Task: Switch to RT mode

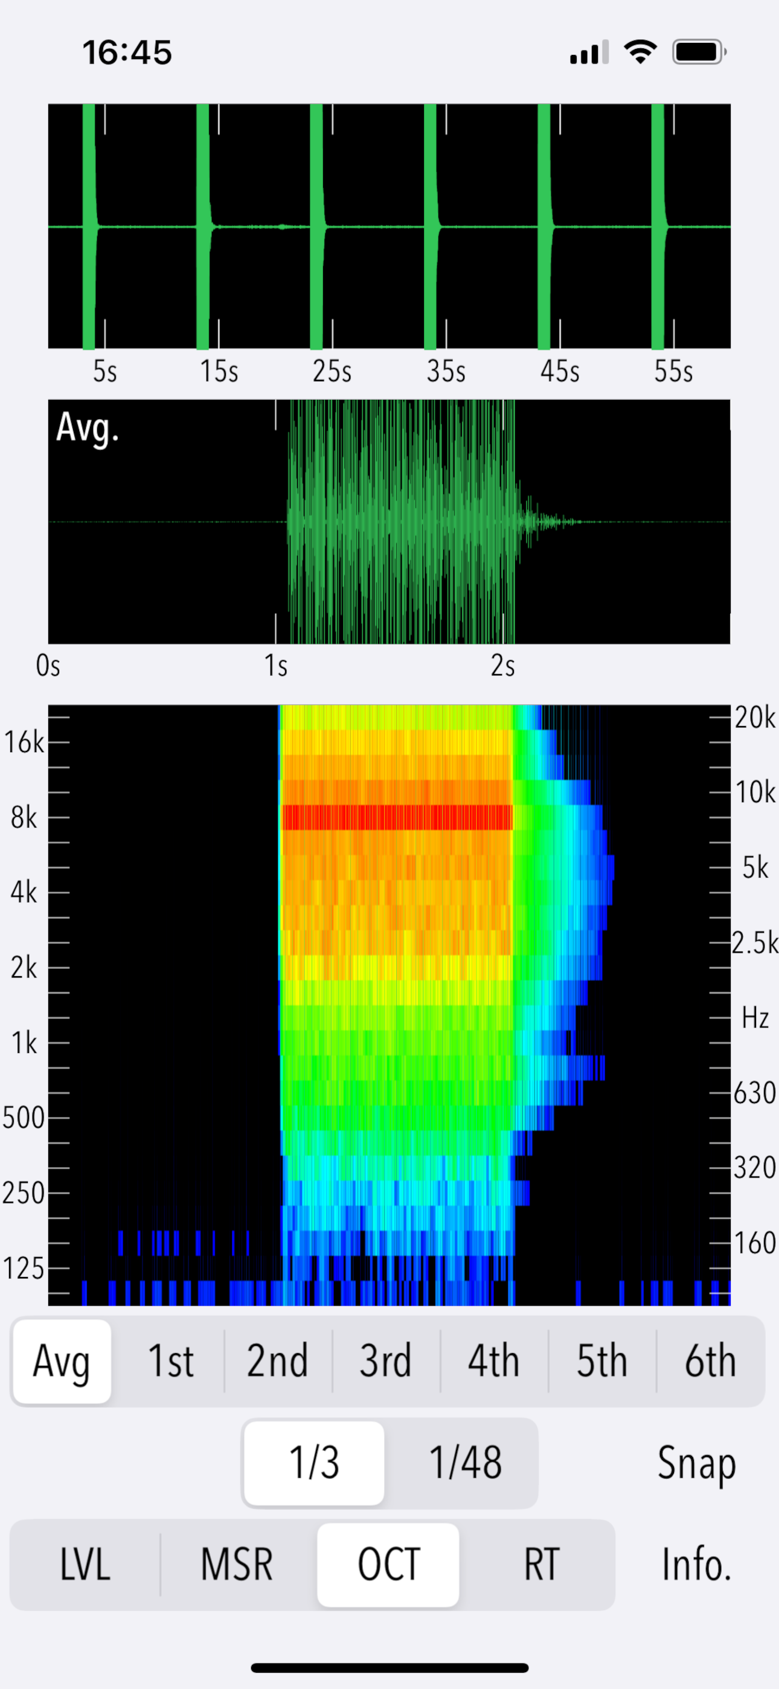Action: pos(540,1565)
